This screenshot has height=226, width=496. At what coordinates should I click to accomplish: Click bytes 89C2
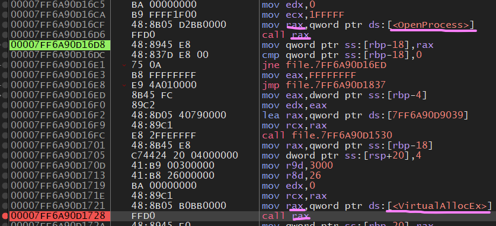[x=143, y=105]
